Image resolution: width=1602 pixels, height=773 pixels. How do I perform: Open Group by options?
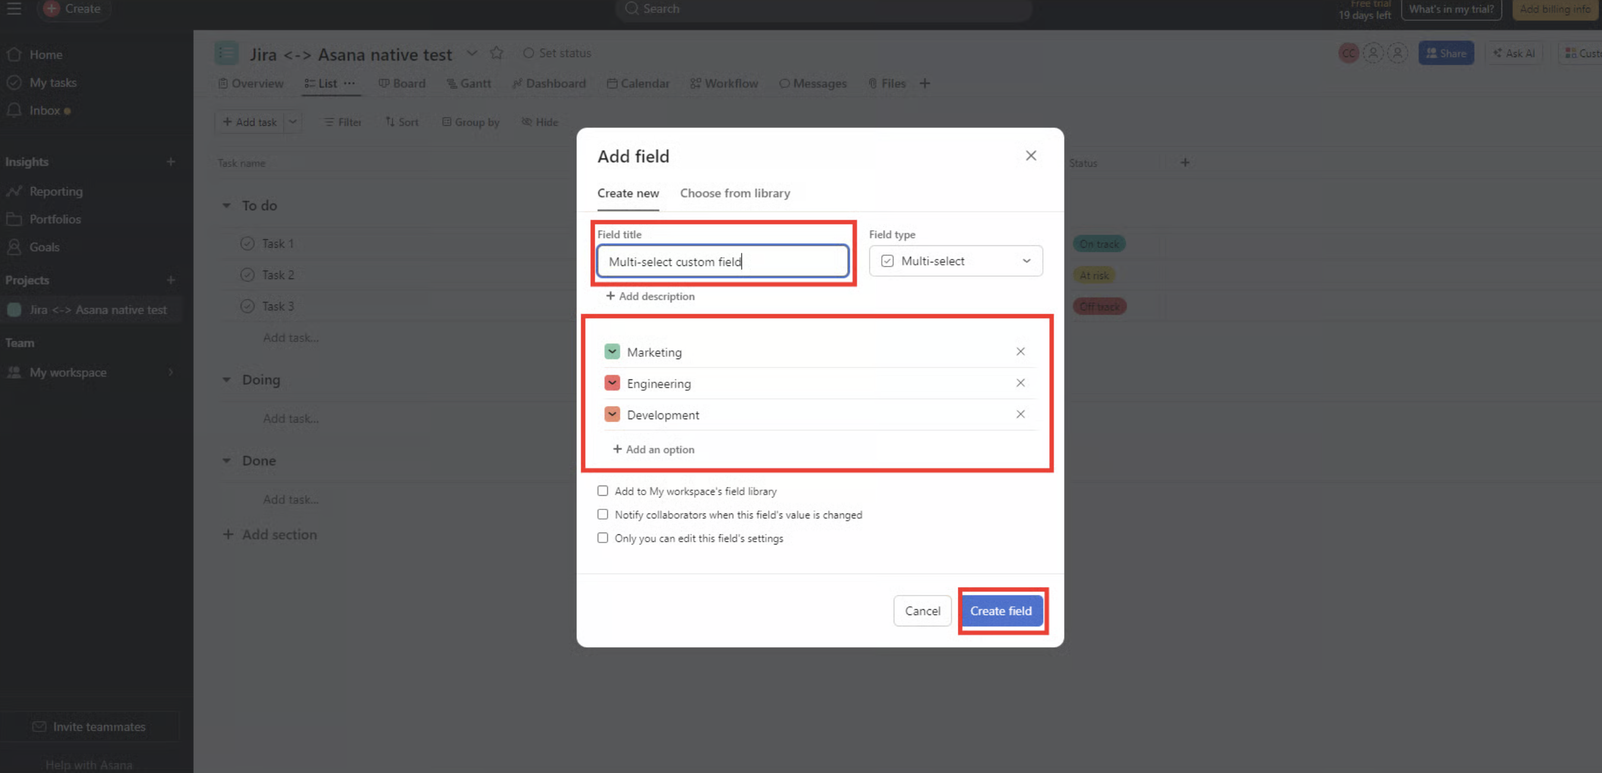pos(471,122)
